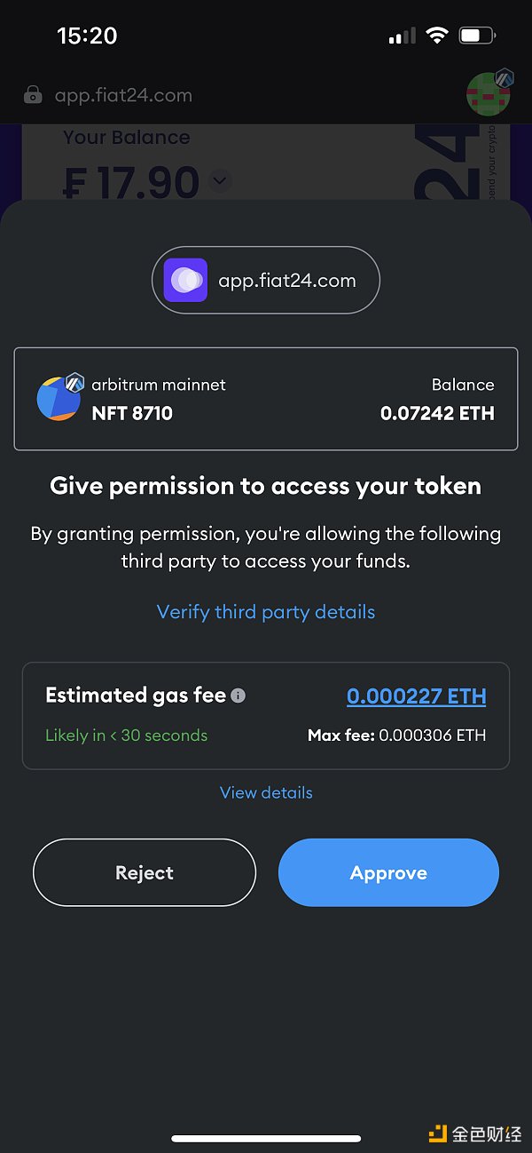
Task: Expand the balance chevron next to 17.90
Action: tap(220, 181)
